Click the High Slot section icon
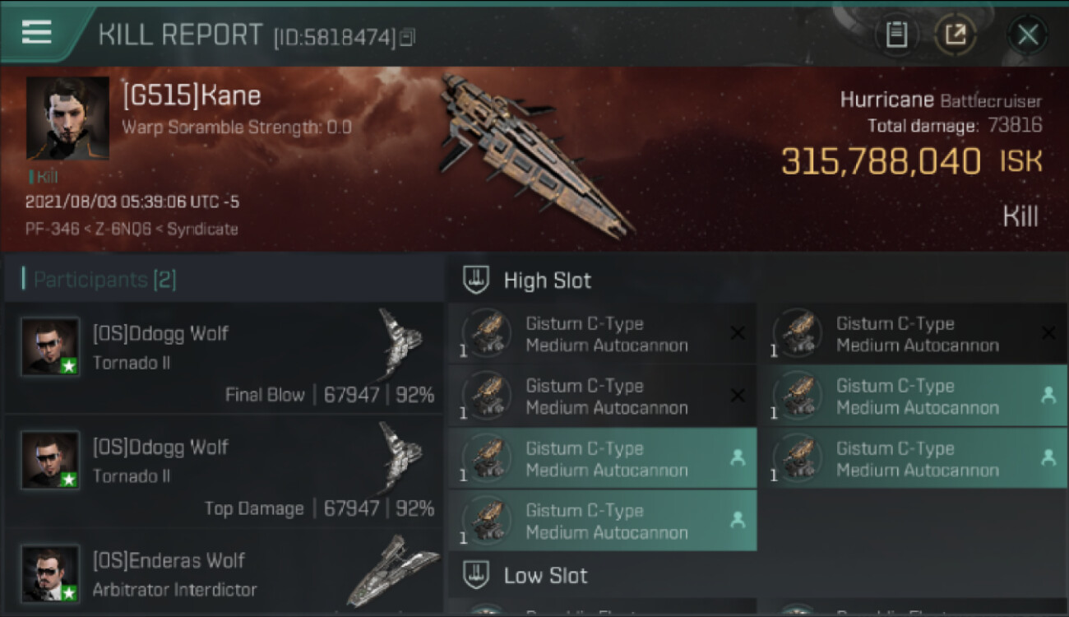 pyautogui.click(x=475, y=280)
